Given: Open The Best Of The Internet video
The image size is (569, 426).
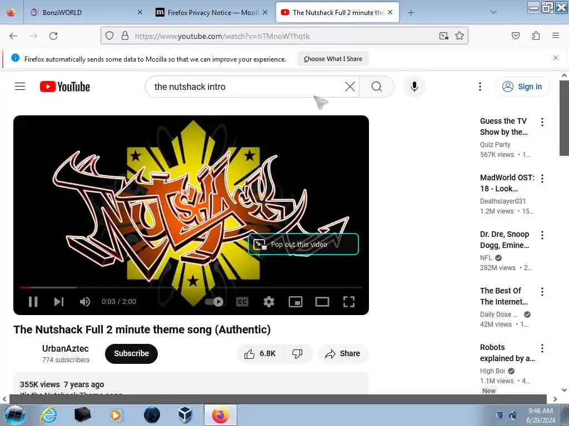Looking at the screenshot, I should [x=503, y=296].
